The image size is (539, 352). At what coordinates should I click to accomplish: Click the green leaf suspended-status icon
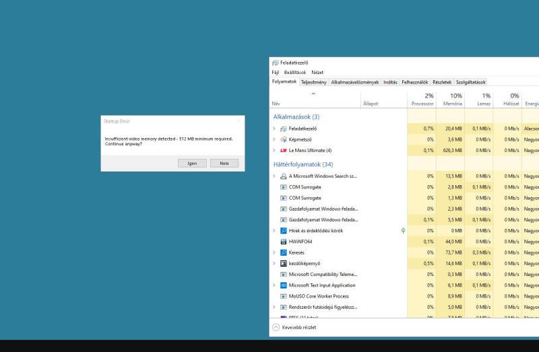click(403, 231)
